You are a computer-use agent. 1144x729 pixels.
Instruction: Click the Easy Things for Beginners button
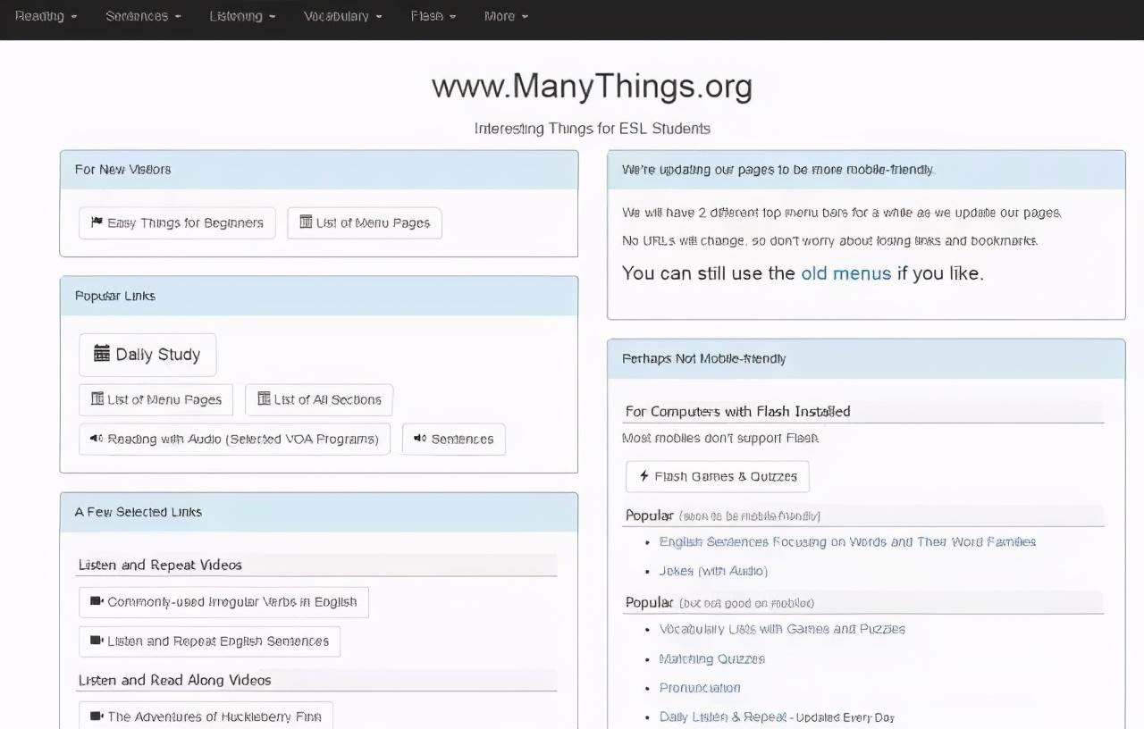click(x=177, y=223)
